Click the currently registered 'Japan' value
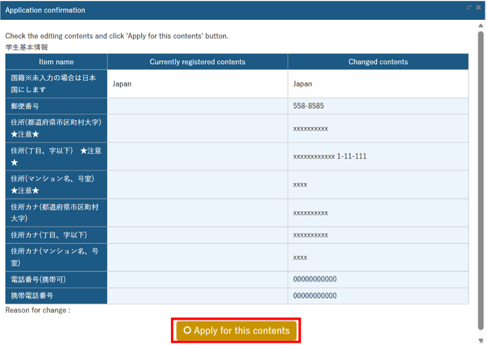Viewport: 487px width, 345px height. pos(122,84)
